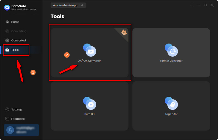Open the Home page in sidebar
Viewport: 218px width, 140px height.
coord(21,22)
